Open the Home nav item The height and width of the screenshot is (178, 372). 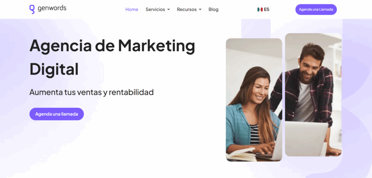[x=132, y=9]
